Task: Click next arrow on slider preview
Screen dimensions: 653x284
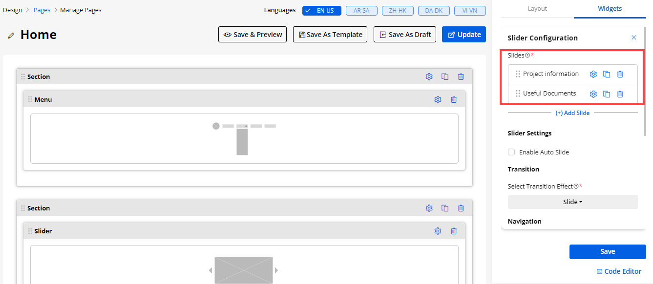Action: (276, 270)
